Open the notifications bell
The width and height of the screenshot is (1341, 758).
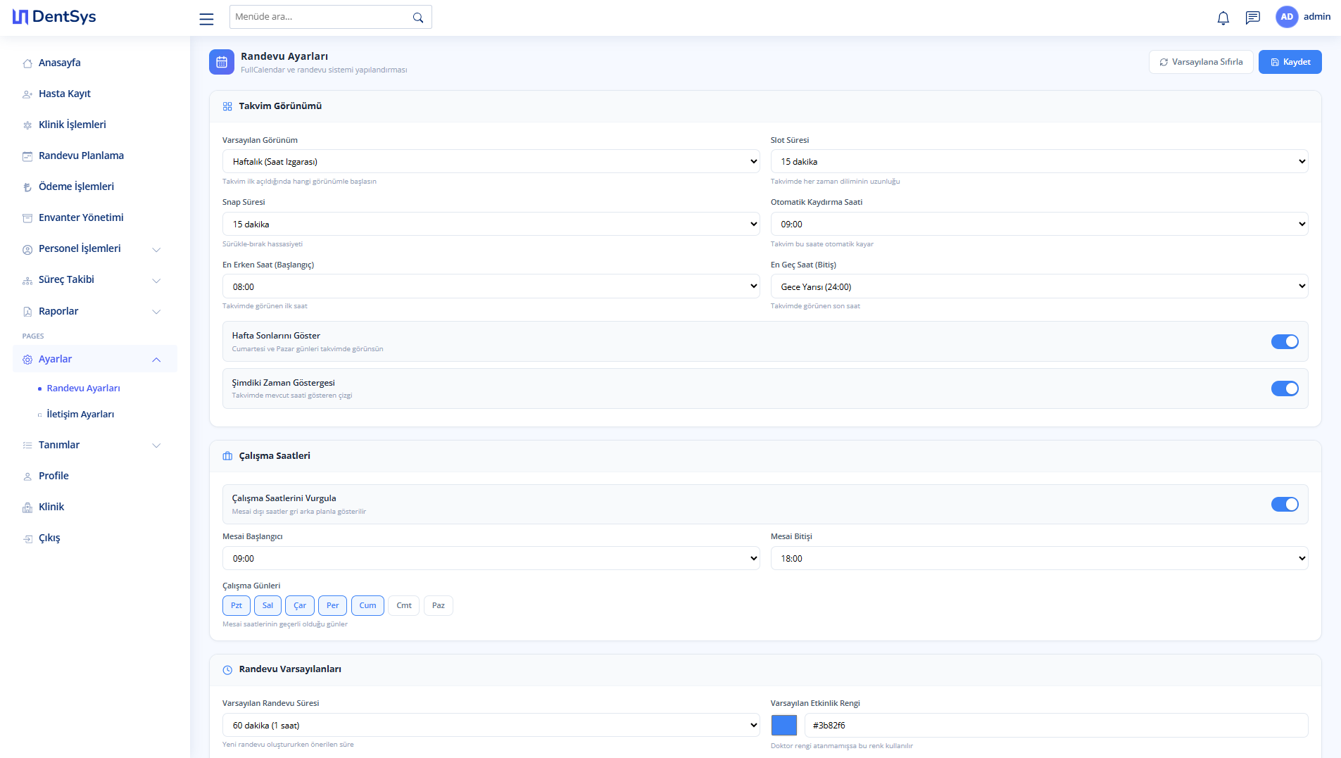(x=1223, y=18)
